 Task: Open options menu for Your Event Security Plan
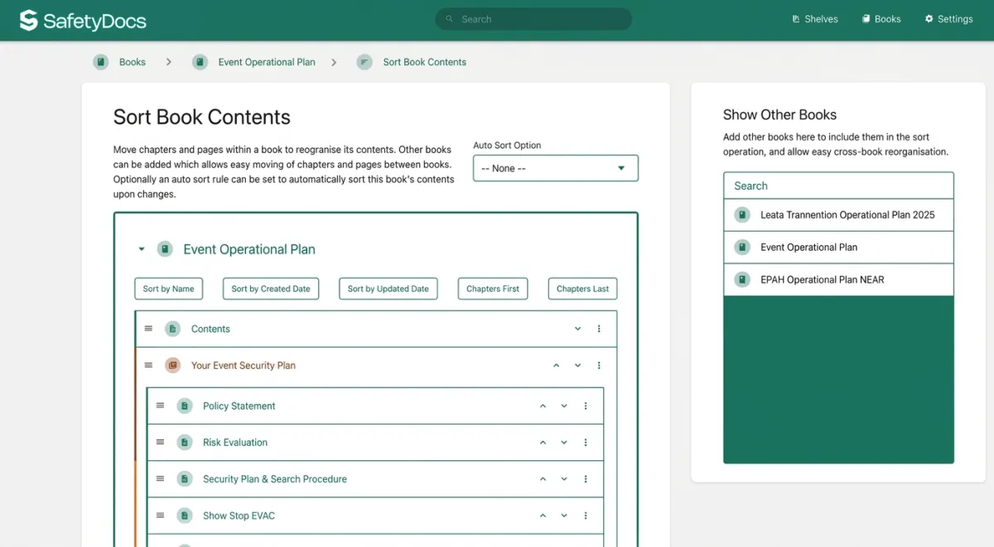pos(599,365)
